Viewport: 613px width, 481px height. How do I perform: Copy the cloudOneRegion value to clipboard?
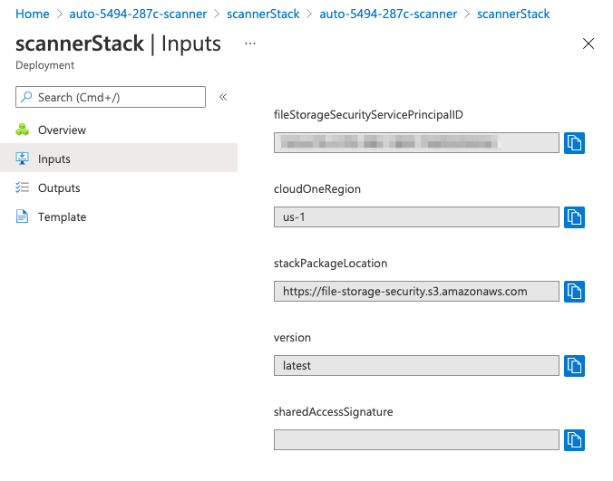coord(574,217)
